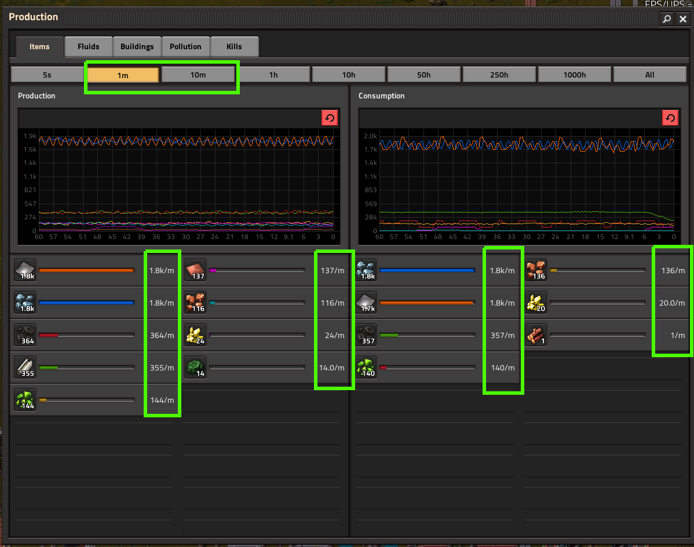Click the 140/m uranium ore consumption rate
This screenshot has width=694, height=547.
[503, 368]
